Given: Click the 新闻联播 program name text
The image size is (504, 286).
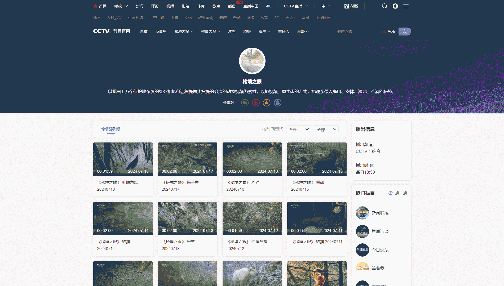Looking at the screenshot, I should point(380,213).
